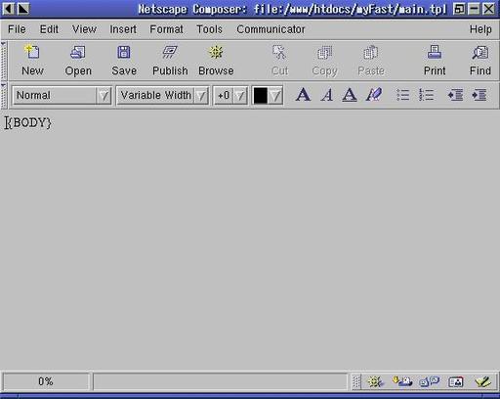Expand the +0 font size dropdown

click(240, 96)
